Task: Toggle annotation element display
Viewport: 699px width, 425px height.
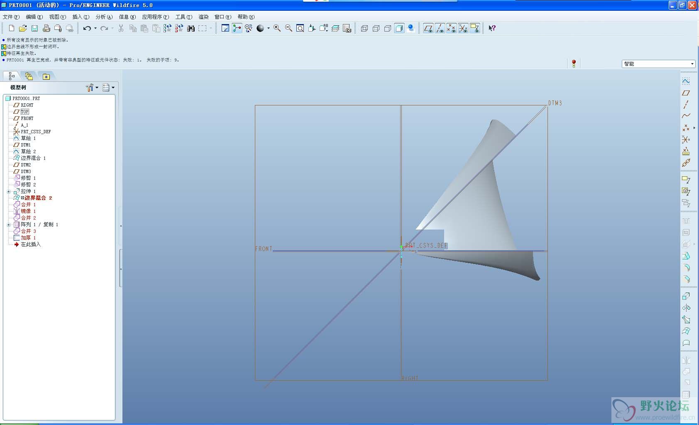Action: [475, 28]
